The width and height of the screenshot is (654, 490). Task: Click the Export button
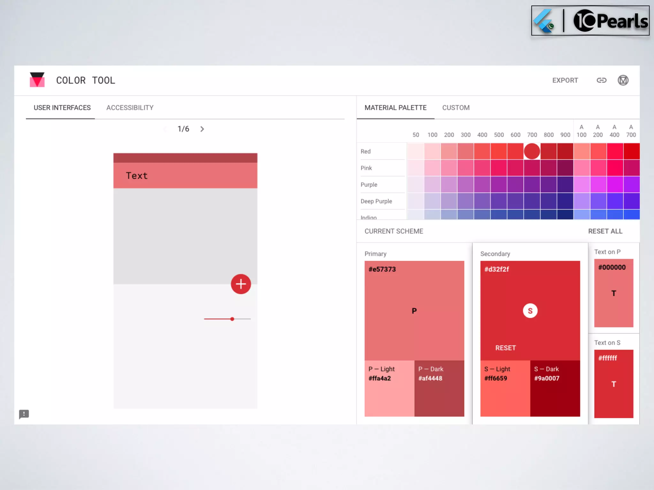coord(565,80)
